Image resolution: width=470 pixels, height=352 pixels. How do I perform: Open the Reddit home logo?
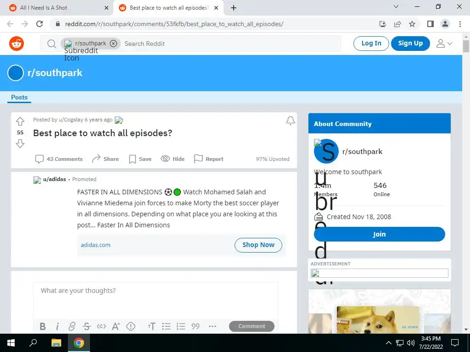(x=17, y=44)
